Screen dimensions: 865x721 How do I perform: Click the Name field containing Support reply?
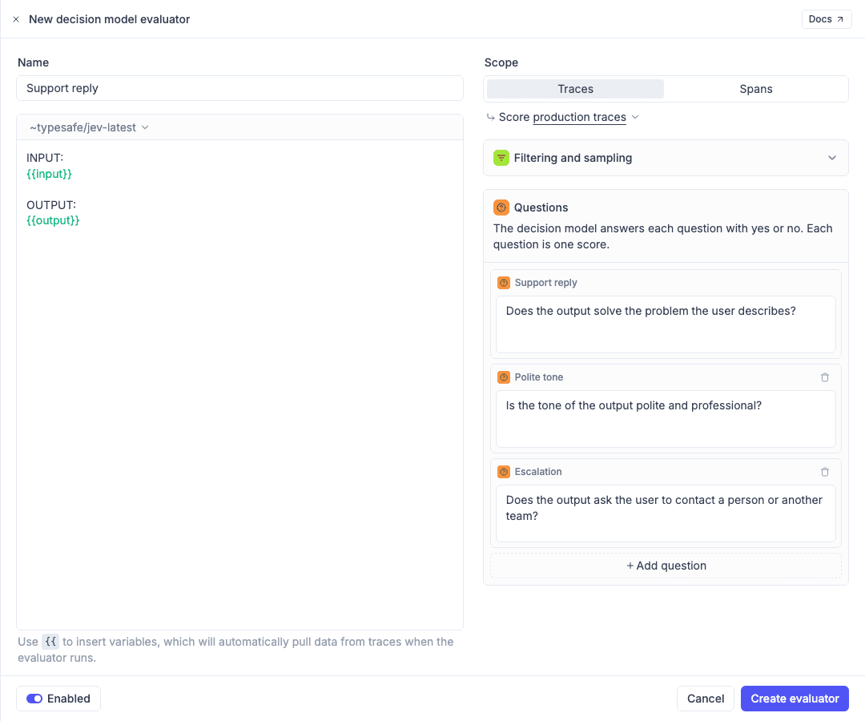239,88
